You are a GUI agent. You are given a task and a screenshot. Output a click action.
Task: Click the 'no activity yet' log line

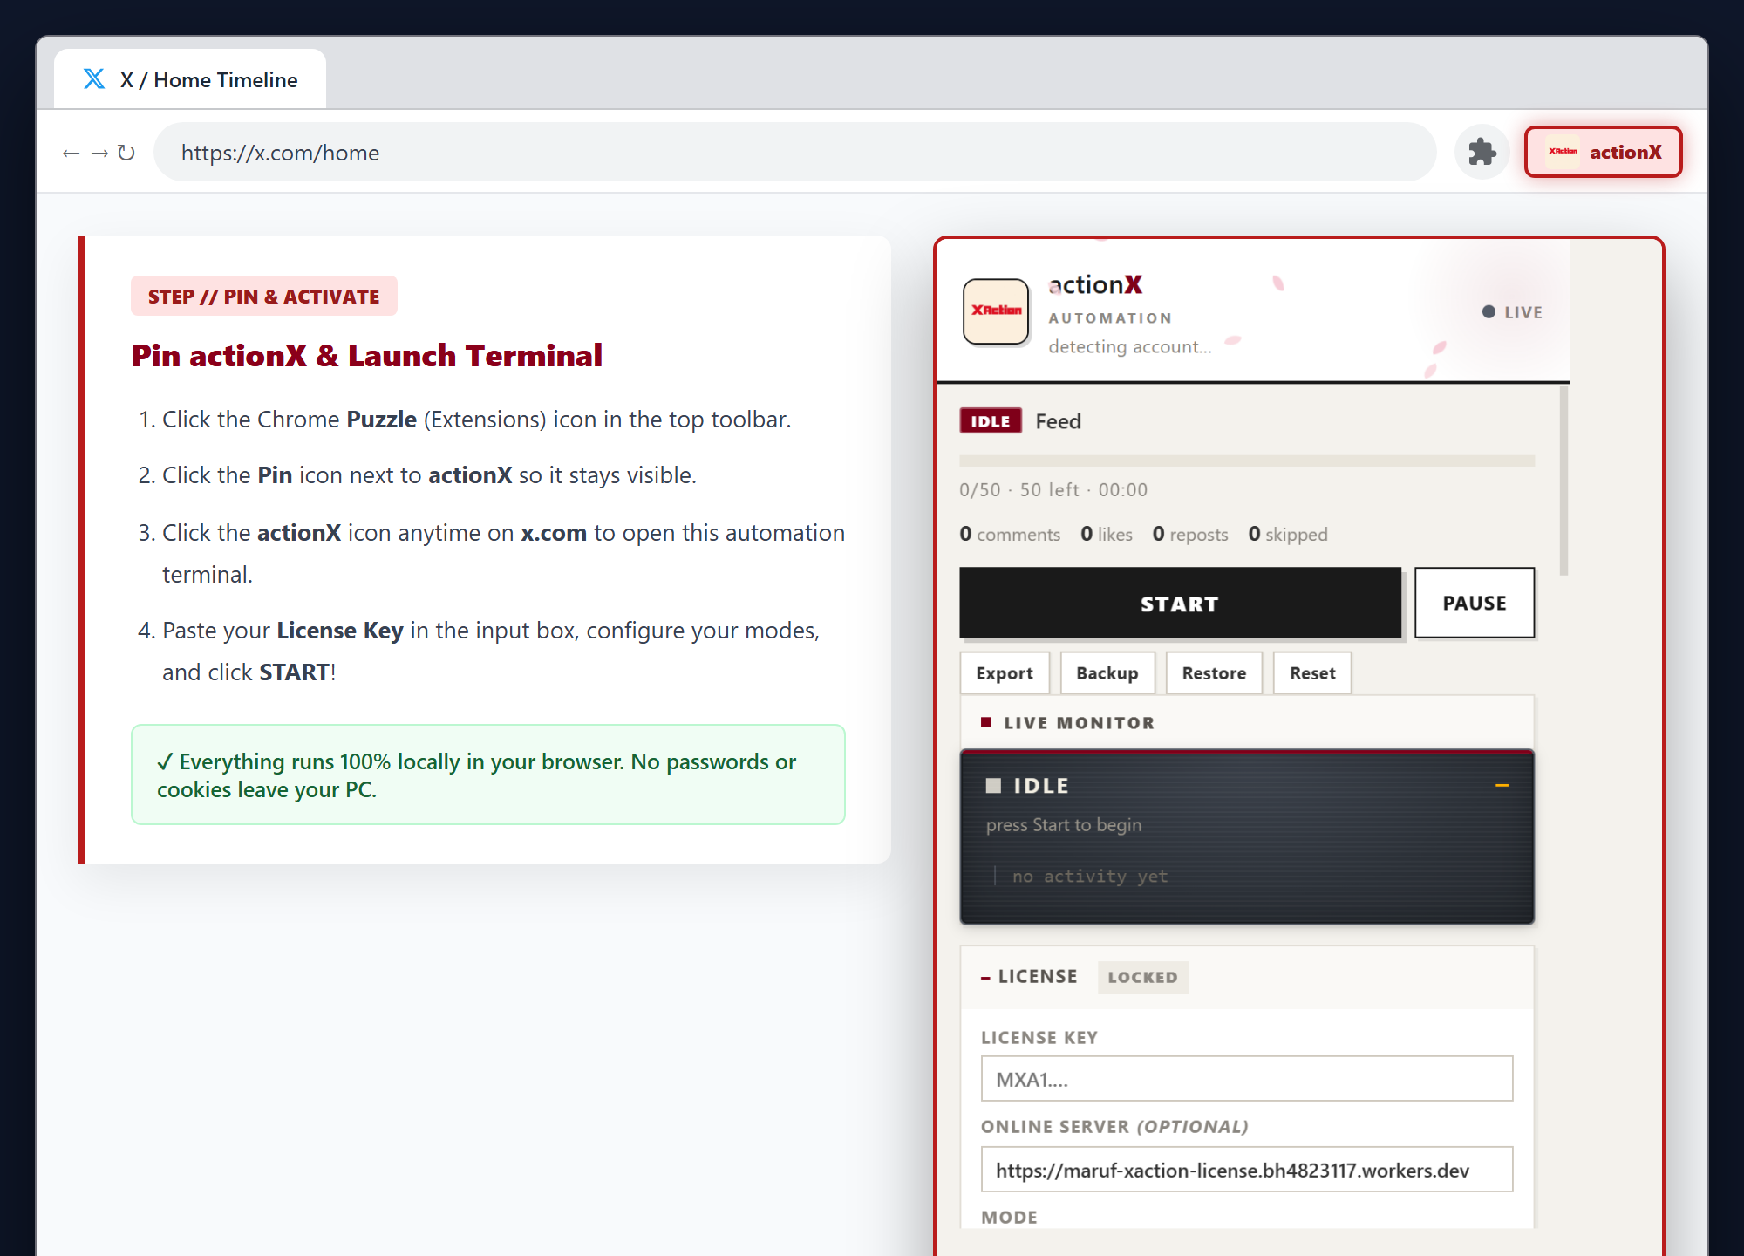[1089, 876]
